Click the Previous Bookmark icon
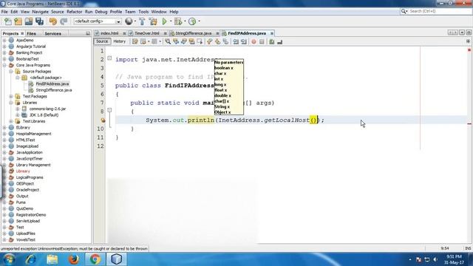The width and height of the screenshot is (473, 266). click(x=210, y=41)
